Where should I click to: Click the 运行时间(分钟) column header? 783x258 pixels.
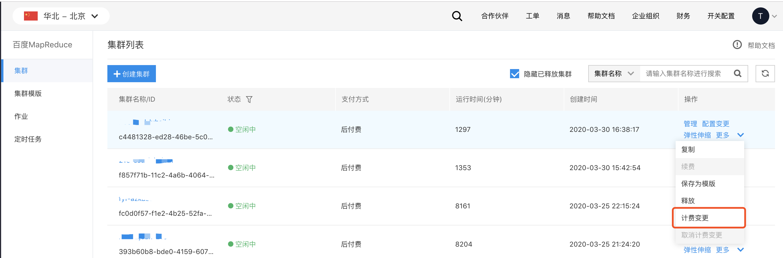click(479, 99)
